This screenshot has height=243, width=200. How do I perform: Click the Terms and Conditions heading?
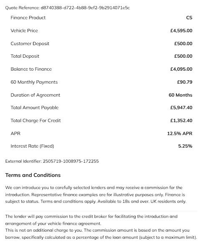tap(33, 175)
